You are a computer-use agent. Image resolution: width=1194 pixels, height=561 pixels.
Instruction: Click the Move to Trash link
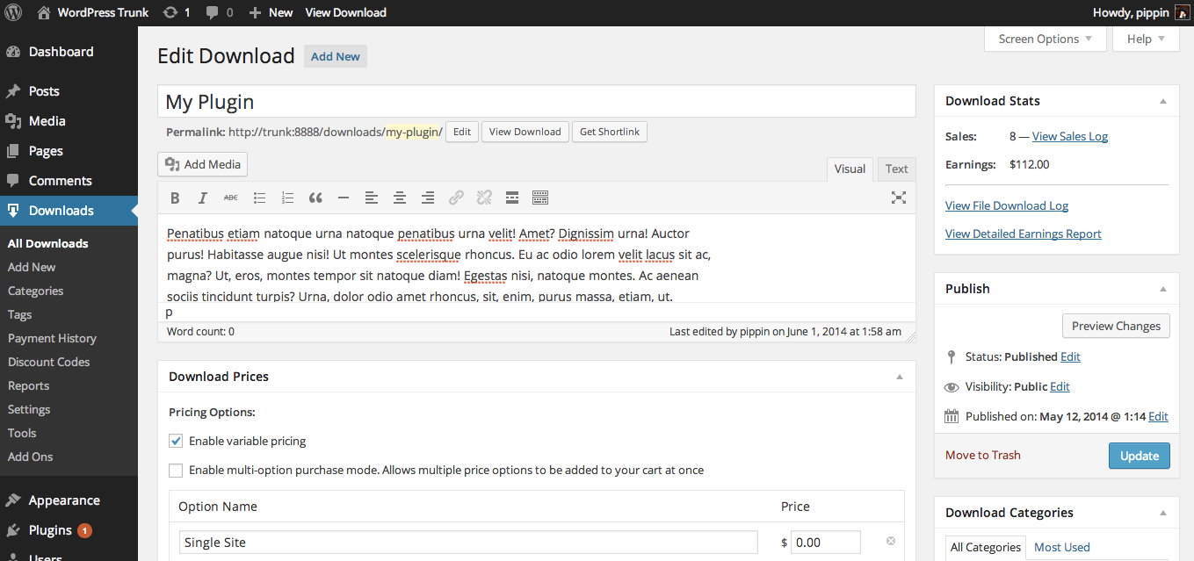click(983, 455)
